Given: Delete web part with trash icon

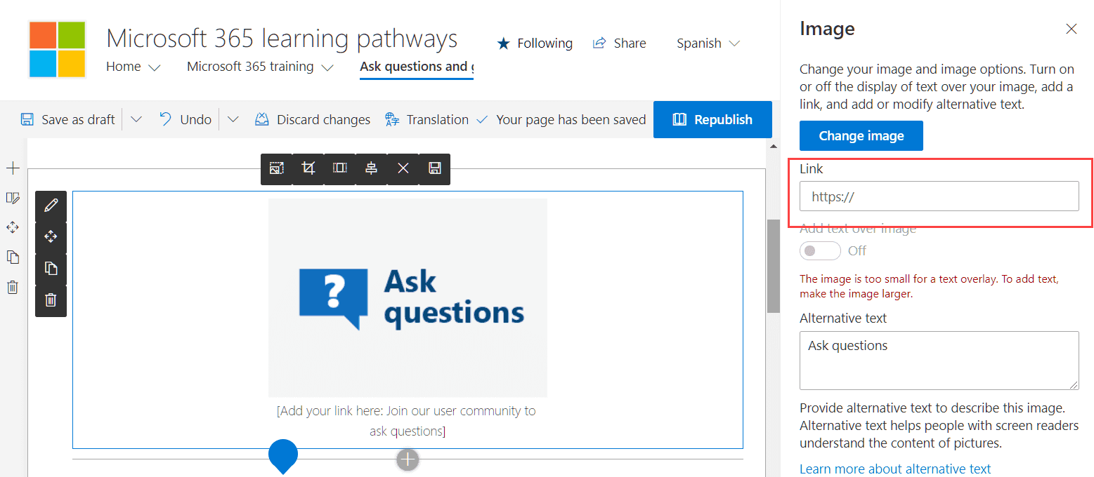Looking at the screenshot, I should 51,300.
